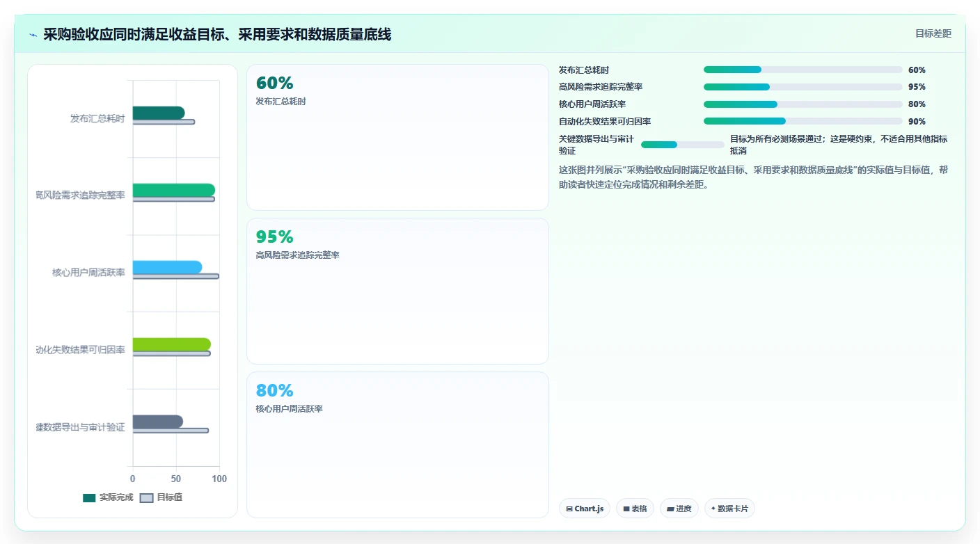Click the x-axis tick label 100
980x544 pixels.
219,479
